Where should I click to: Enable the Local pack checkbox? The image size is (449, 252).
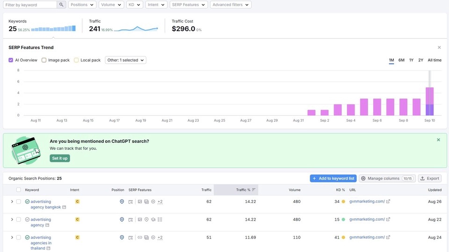coord(76,60)
